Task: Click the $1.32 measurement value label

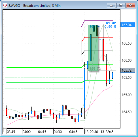Action: [111, 23]
